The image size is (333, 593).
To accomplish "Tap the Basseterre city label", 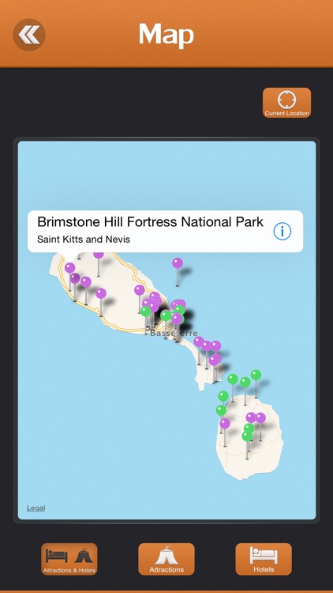I will pos(174,333).
